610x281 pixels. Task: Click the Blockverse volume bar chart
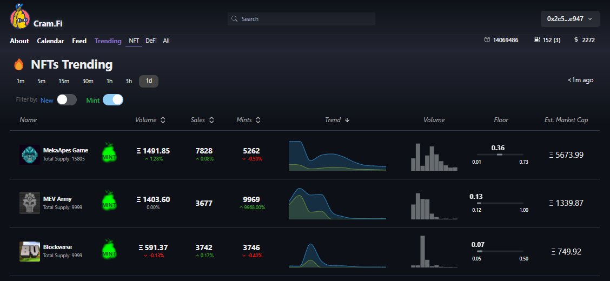434,251
